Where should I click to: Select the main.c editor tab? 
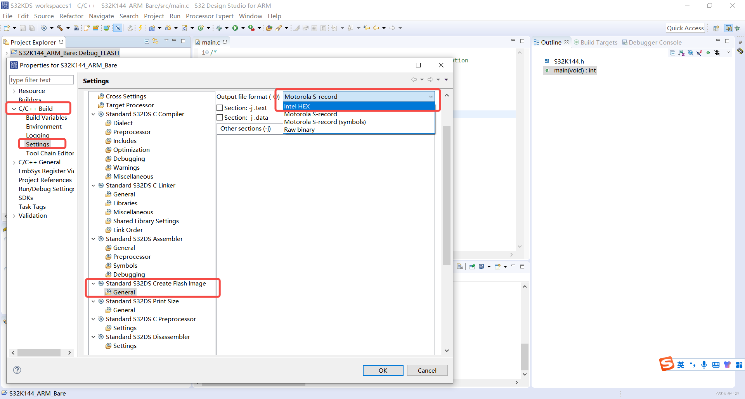click(x=211, y=42)
